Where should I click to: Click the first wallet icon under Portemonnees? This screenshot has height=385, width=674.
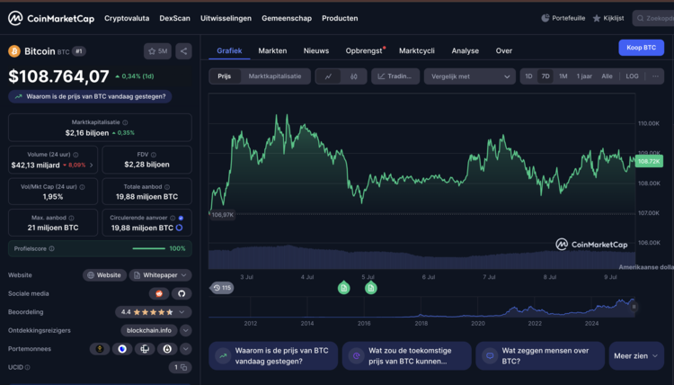(100, 349)
